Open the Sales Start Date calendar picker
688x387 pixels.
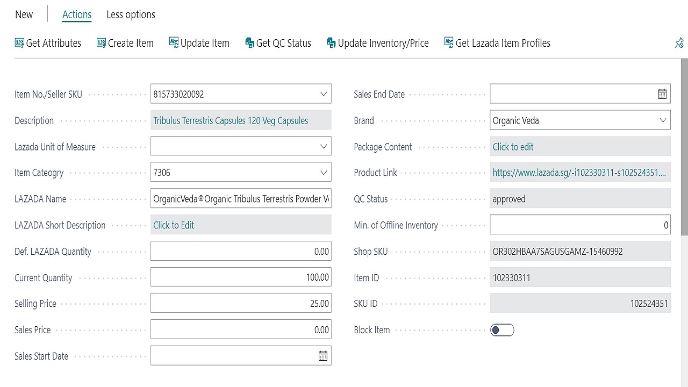[323, 356]
